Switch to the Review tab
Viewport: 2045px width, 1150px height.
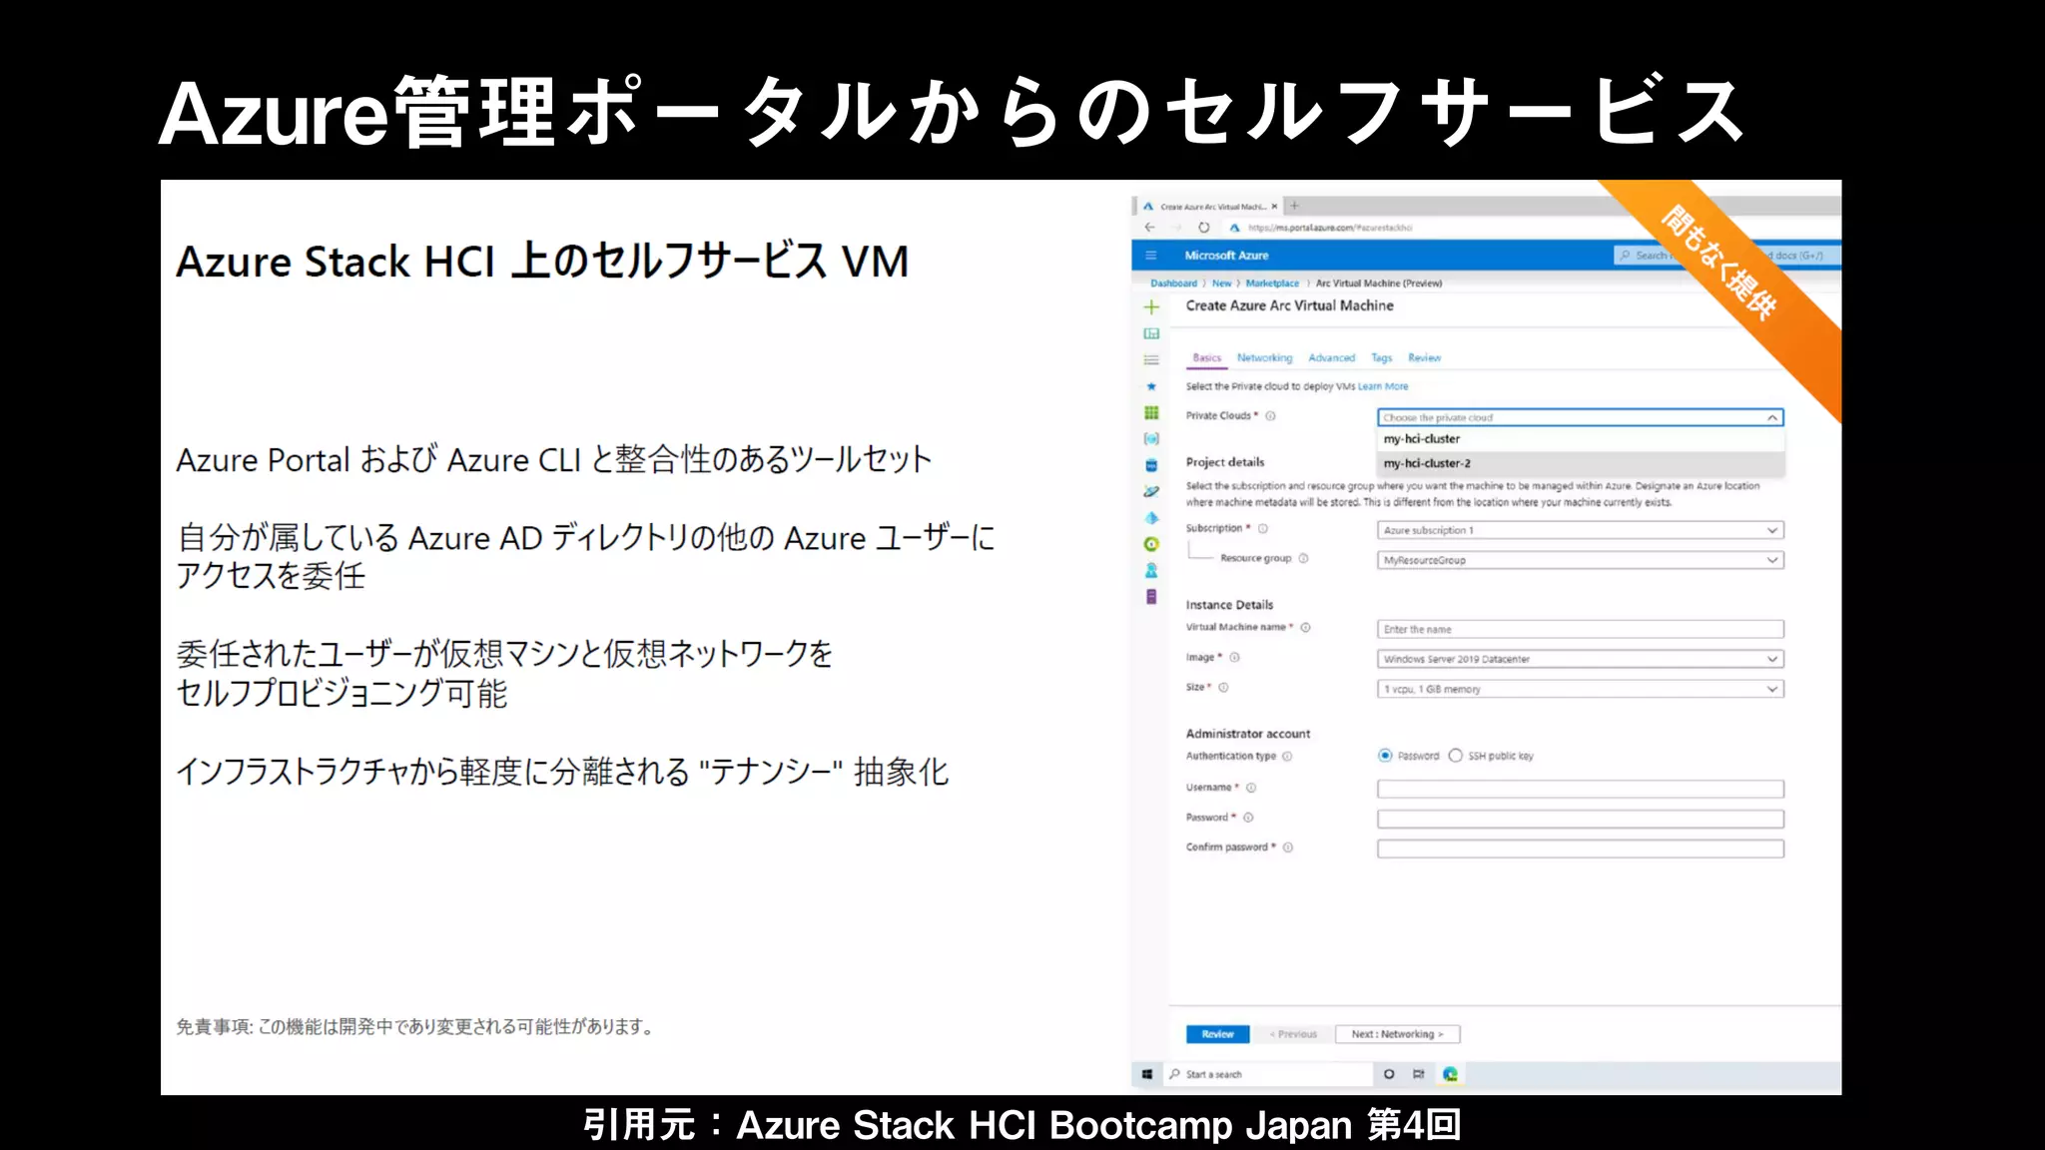click(1425, 357)
